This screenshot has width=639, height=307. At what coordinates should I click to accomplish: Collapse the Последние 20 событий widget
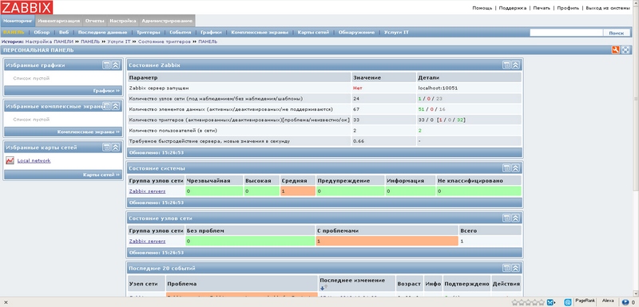pos(515,269)
